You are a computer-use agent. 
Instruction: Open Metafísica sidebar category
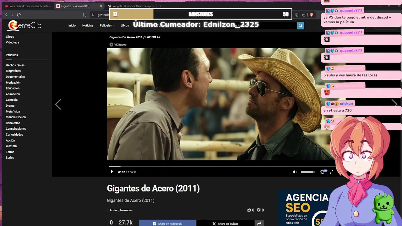tap(13, 111)
